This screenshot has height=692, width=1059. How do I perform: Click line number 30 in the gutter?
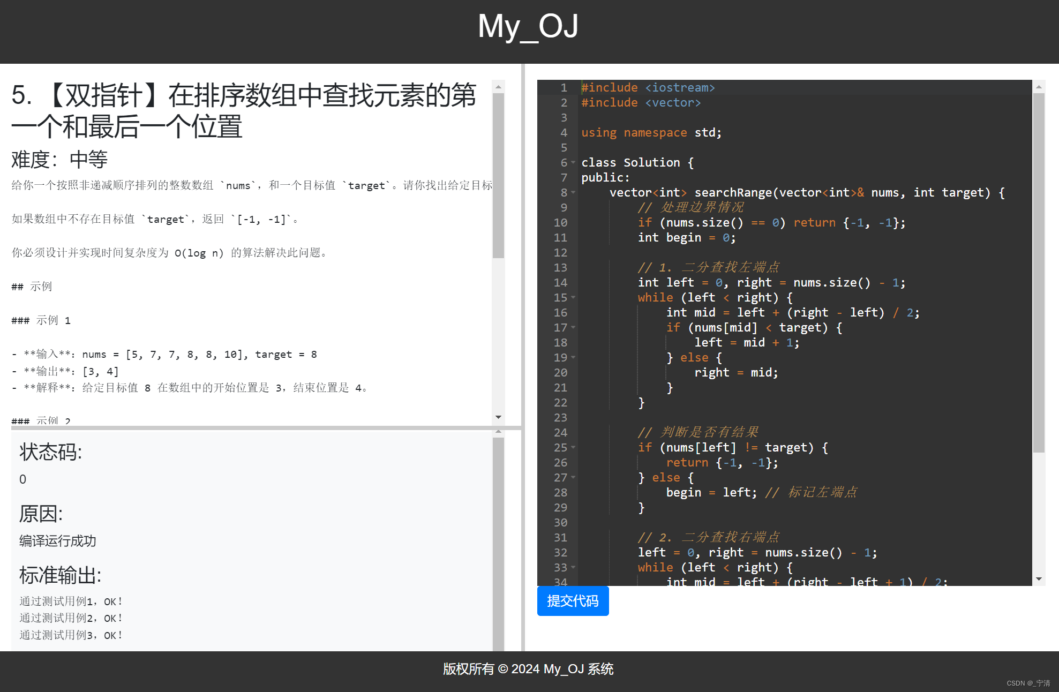(560, 522)
